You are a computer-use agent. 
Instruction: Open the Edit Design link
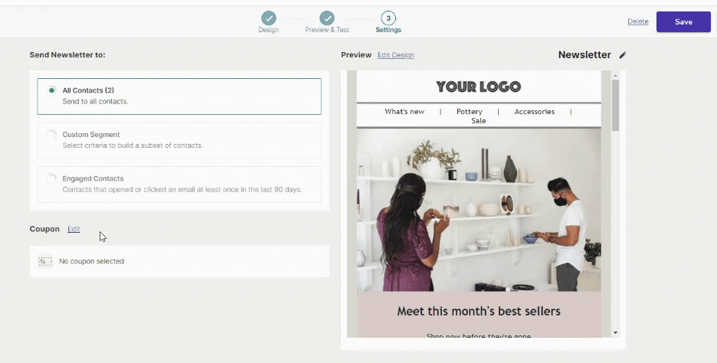[x=395, y=55]
